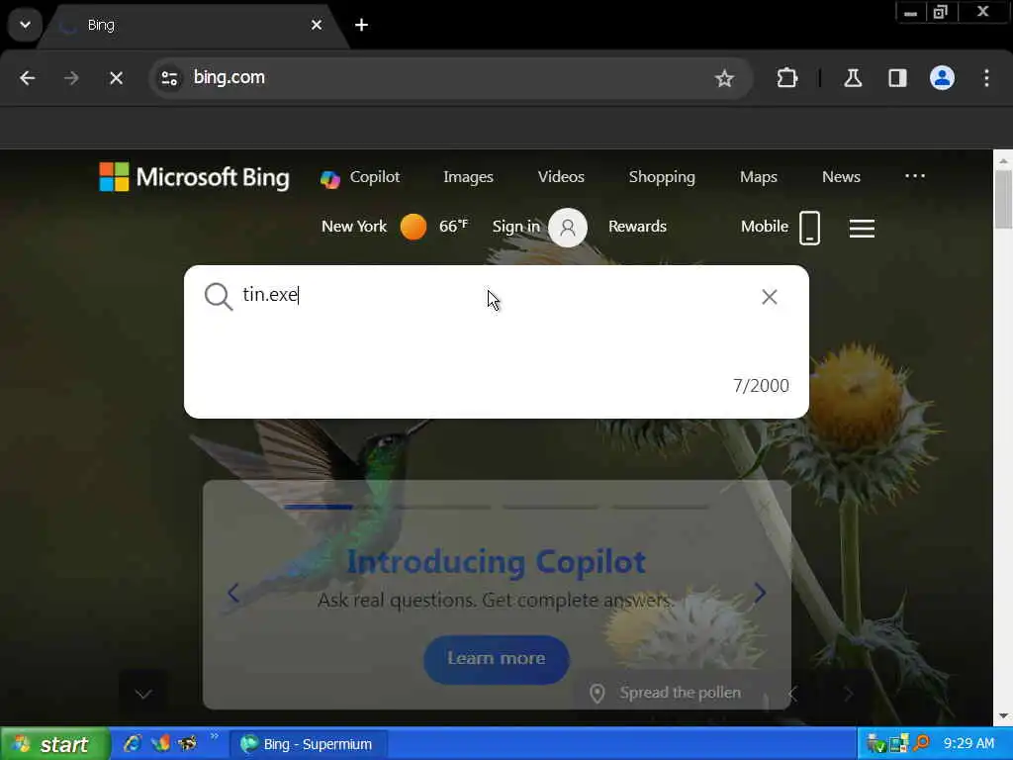Go to Bing Videos

point(561,177)
